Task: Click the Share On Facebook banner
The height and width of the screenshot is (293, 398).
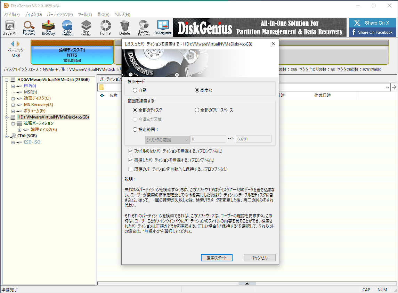Action: pyautogui.click(x=372, y=32)
